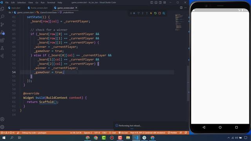Open the Manage gear icon
This screenshot has width=251, height=141.
(2, 127)
